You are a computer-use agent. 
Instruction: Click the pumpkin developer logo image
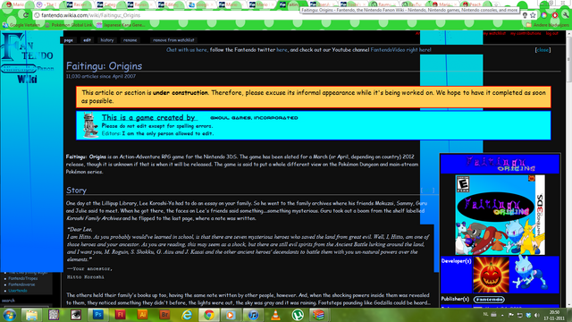tap(491, 275)
